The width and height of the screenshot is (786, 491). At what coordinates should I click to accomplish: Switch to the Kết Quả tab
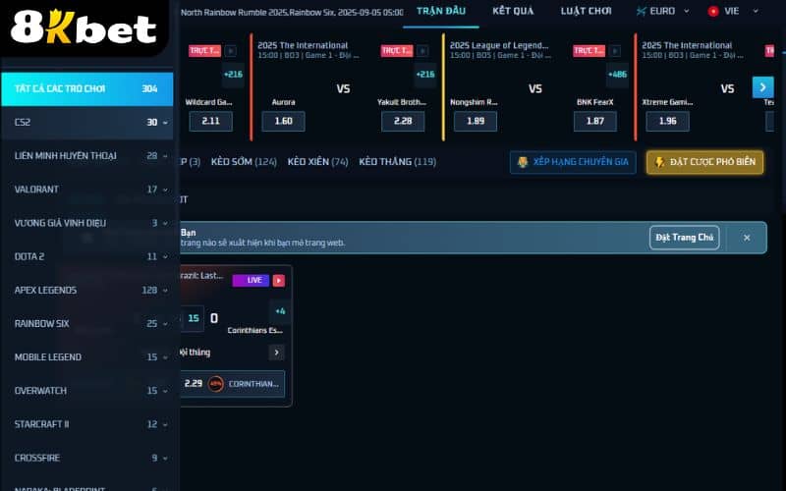[x=513, y=11]
